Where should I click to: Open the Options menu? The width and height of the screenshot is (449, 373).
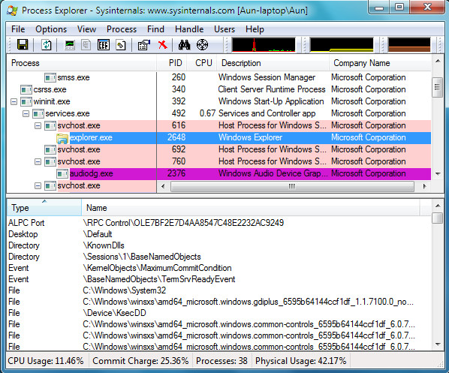point(51,29)
